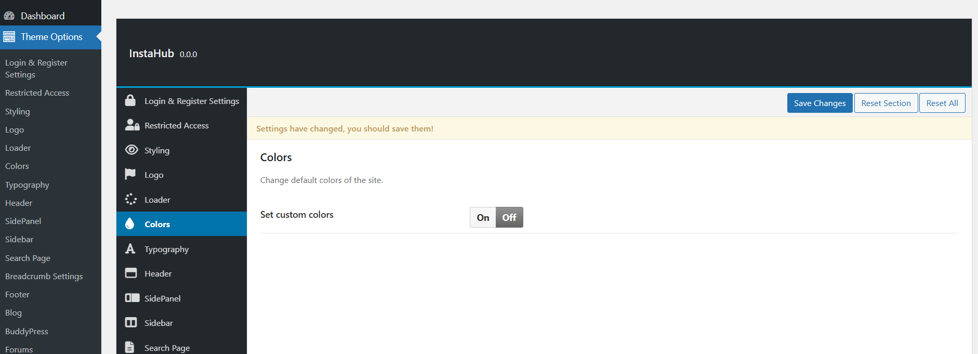Screen dimensions: 978x354
Task: Click the Sidebar columns icon
Action: pos(131,322)
